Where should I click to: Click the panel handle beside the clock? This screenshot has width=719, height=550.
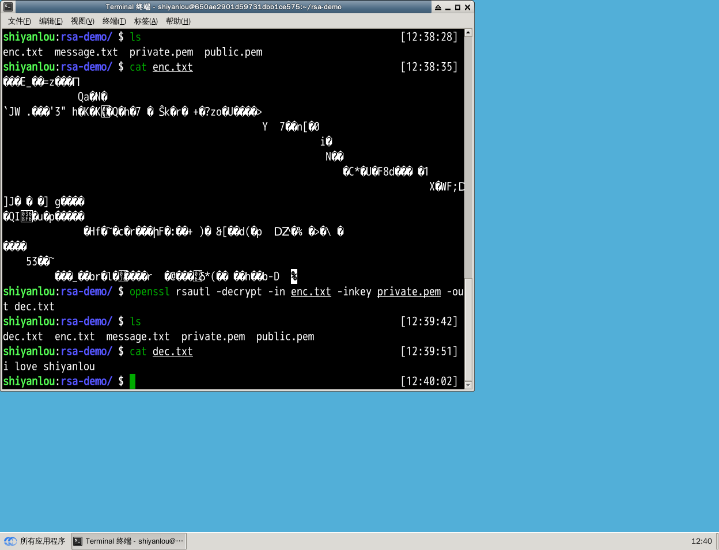716,541
